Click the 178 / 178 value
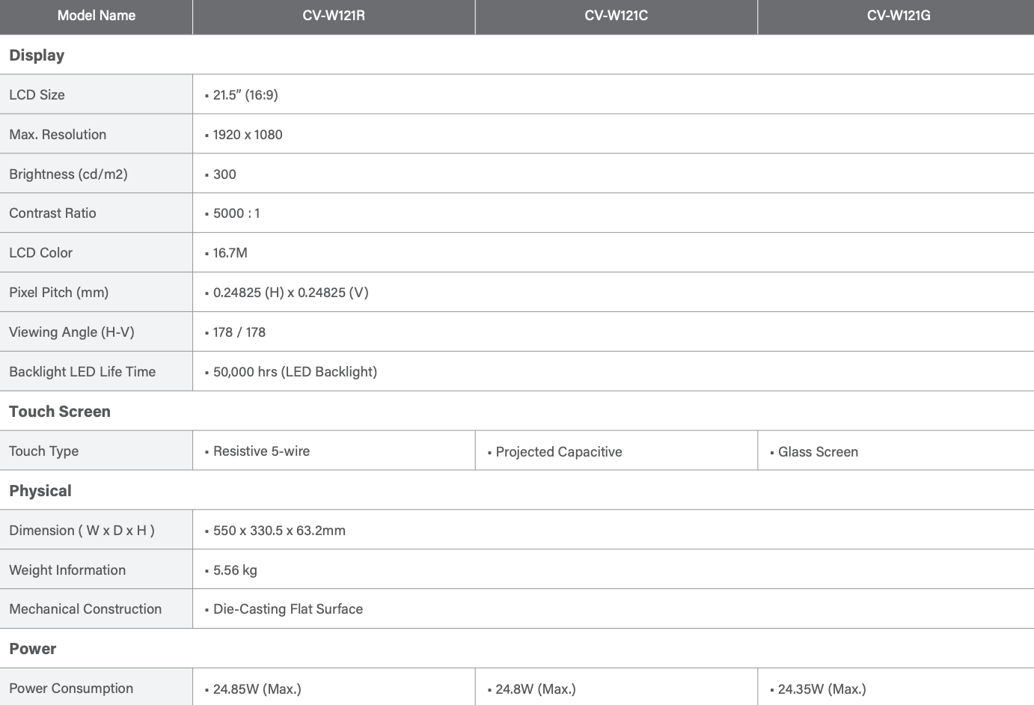The height and width of the screenshot is (705, 1034). (239, 332)
